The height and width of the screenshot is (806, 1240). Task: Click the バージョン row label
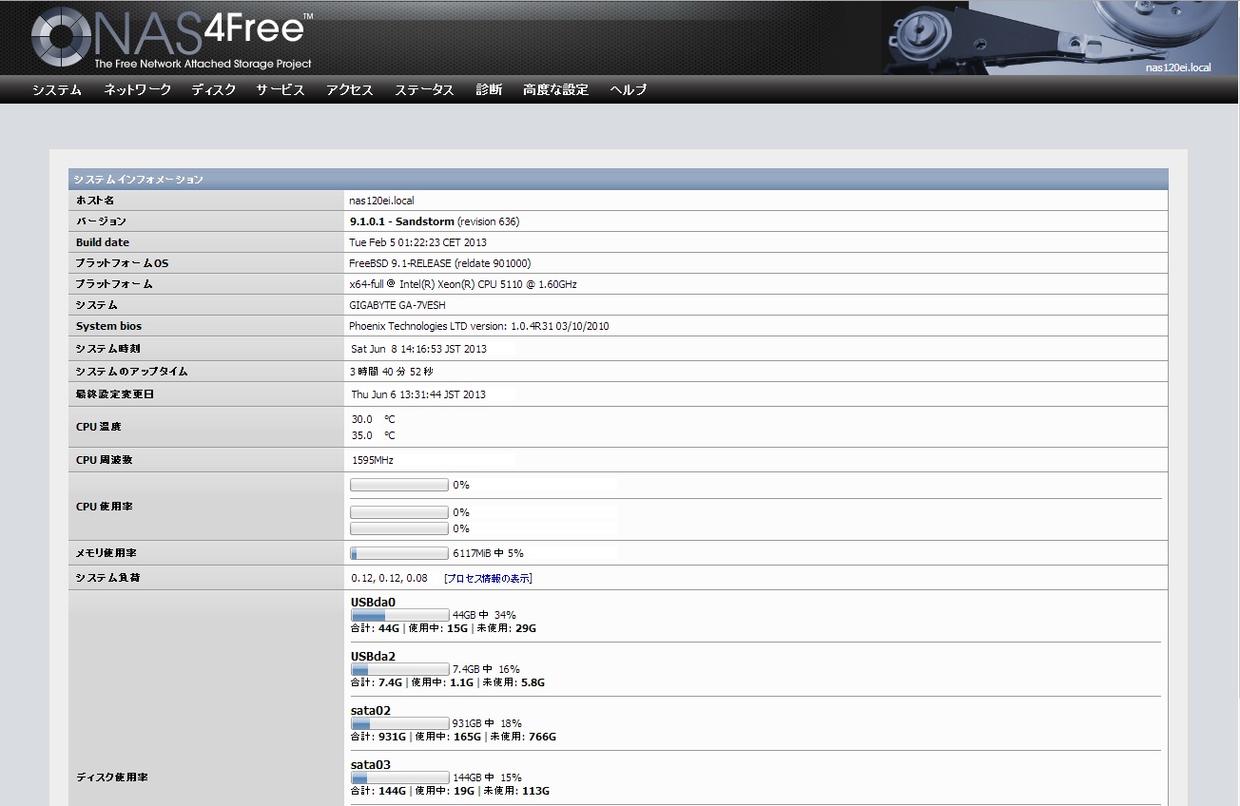(101, 221)
